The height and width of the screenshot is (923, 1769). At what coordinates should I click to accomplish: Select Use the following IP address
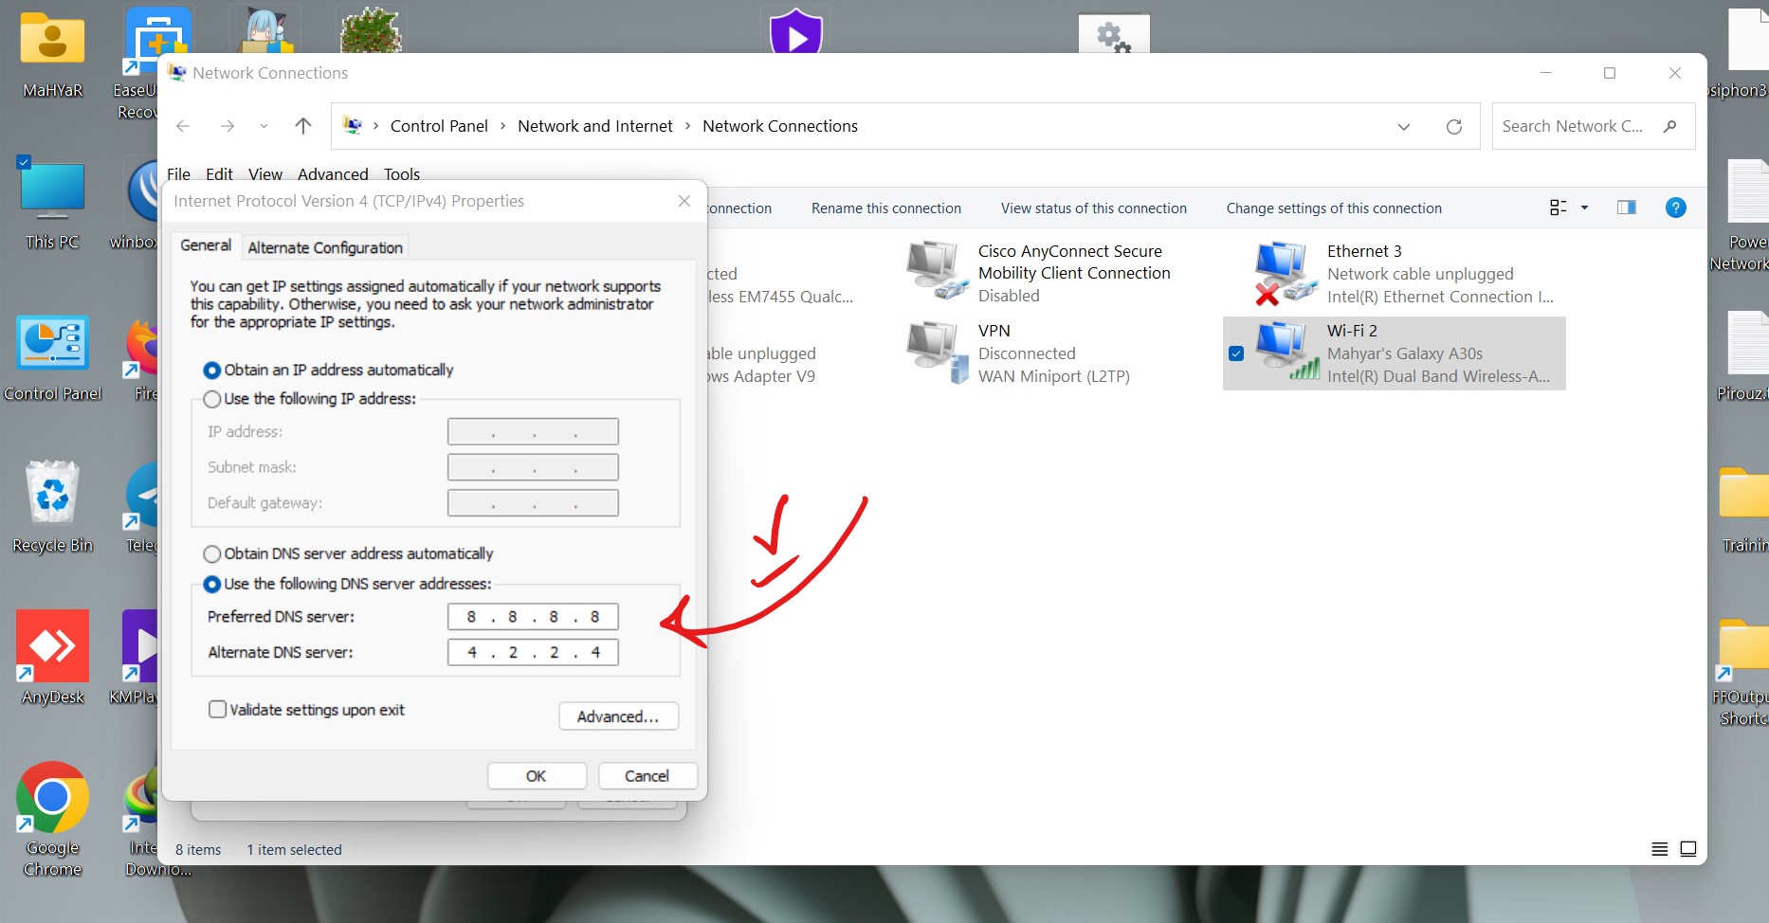click(x=212, y=399)
